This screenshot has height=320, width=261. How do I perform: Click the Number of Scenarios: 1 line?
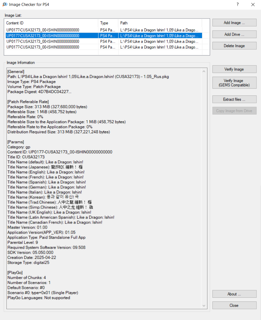click(x=29, y=283)
